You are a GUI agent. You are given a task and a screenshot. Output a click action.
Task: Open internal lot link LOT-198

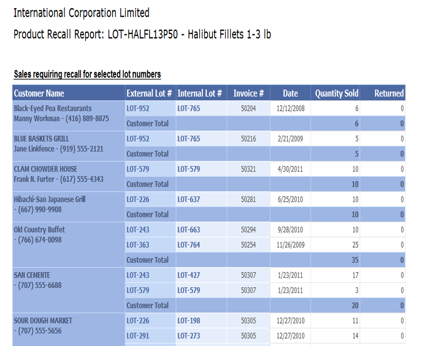click(x=189, y=321)
